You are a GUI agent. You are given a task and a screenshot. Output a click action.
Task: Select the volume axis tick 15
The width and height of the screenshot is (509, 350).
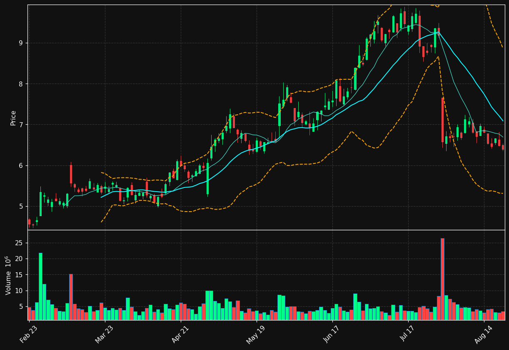20,274
